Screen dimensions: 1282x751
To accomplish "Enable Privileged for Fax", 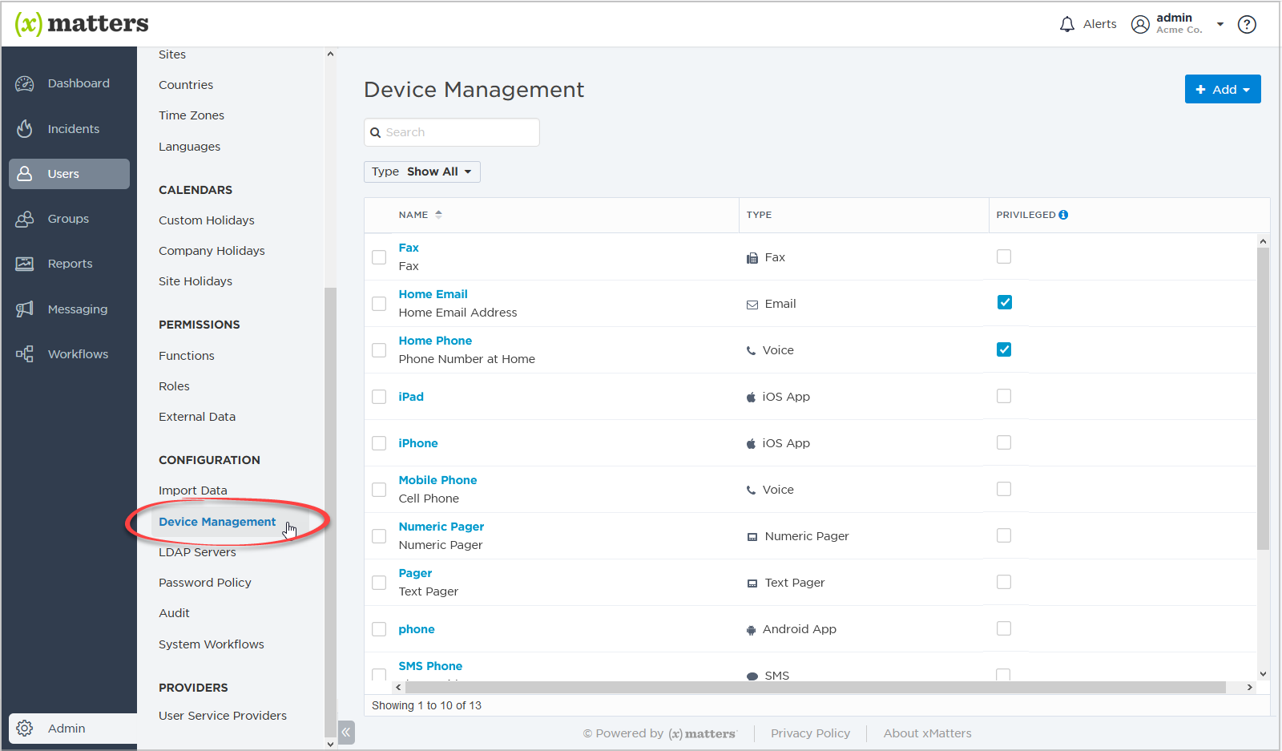I will point(1004,256).
